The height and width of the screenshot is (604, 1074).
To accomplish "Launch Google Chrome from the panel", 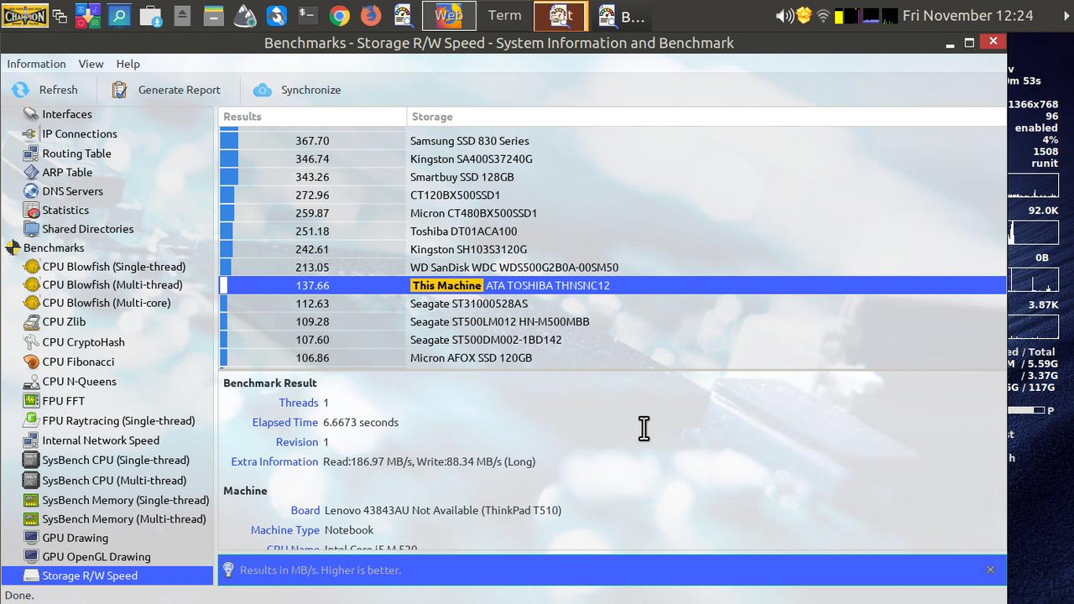I will [x=339, y=15].
